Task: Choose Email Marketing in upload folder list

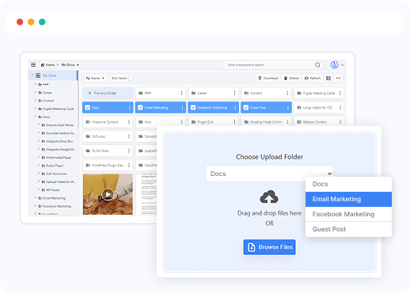Action: 348,199
